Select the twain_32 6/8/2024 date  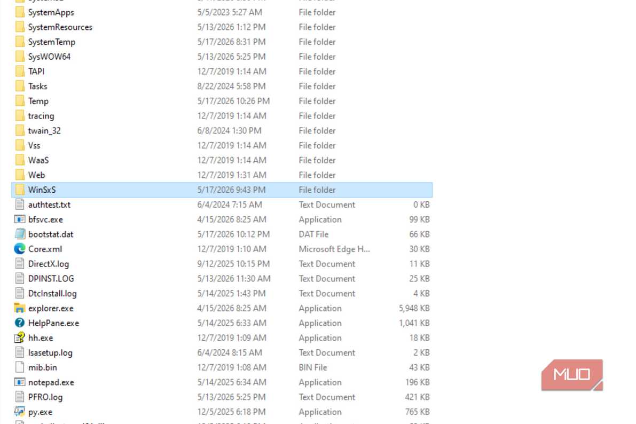(x=229, y=131)
